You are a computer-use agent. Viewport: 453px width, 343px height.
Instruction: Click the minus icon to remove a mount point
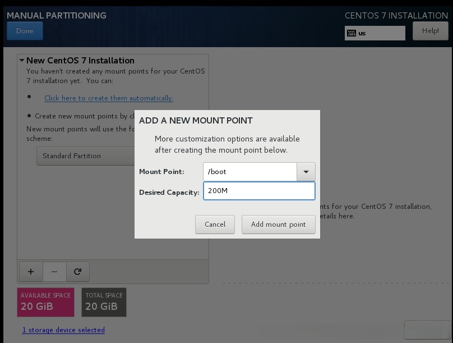(54, 272)
